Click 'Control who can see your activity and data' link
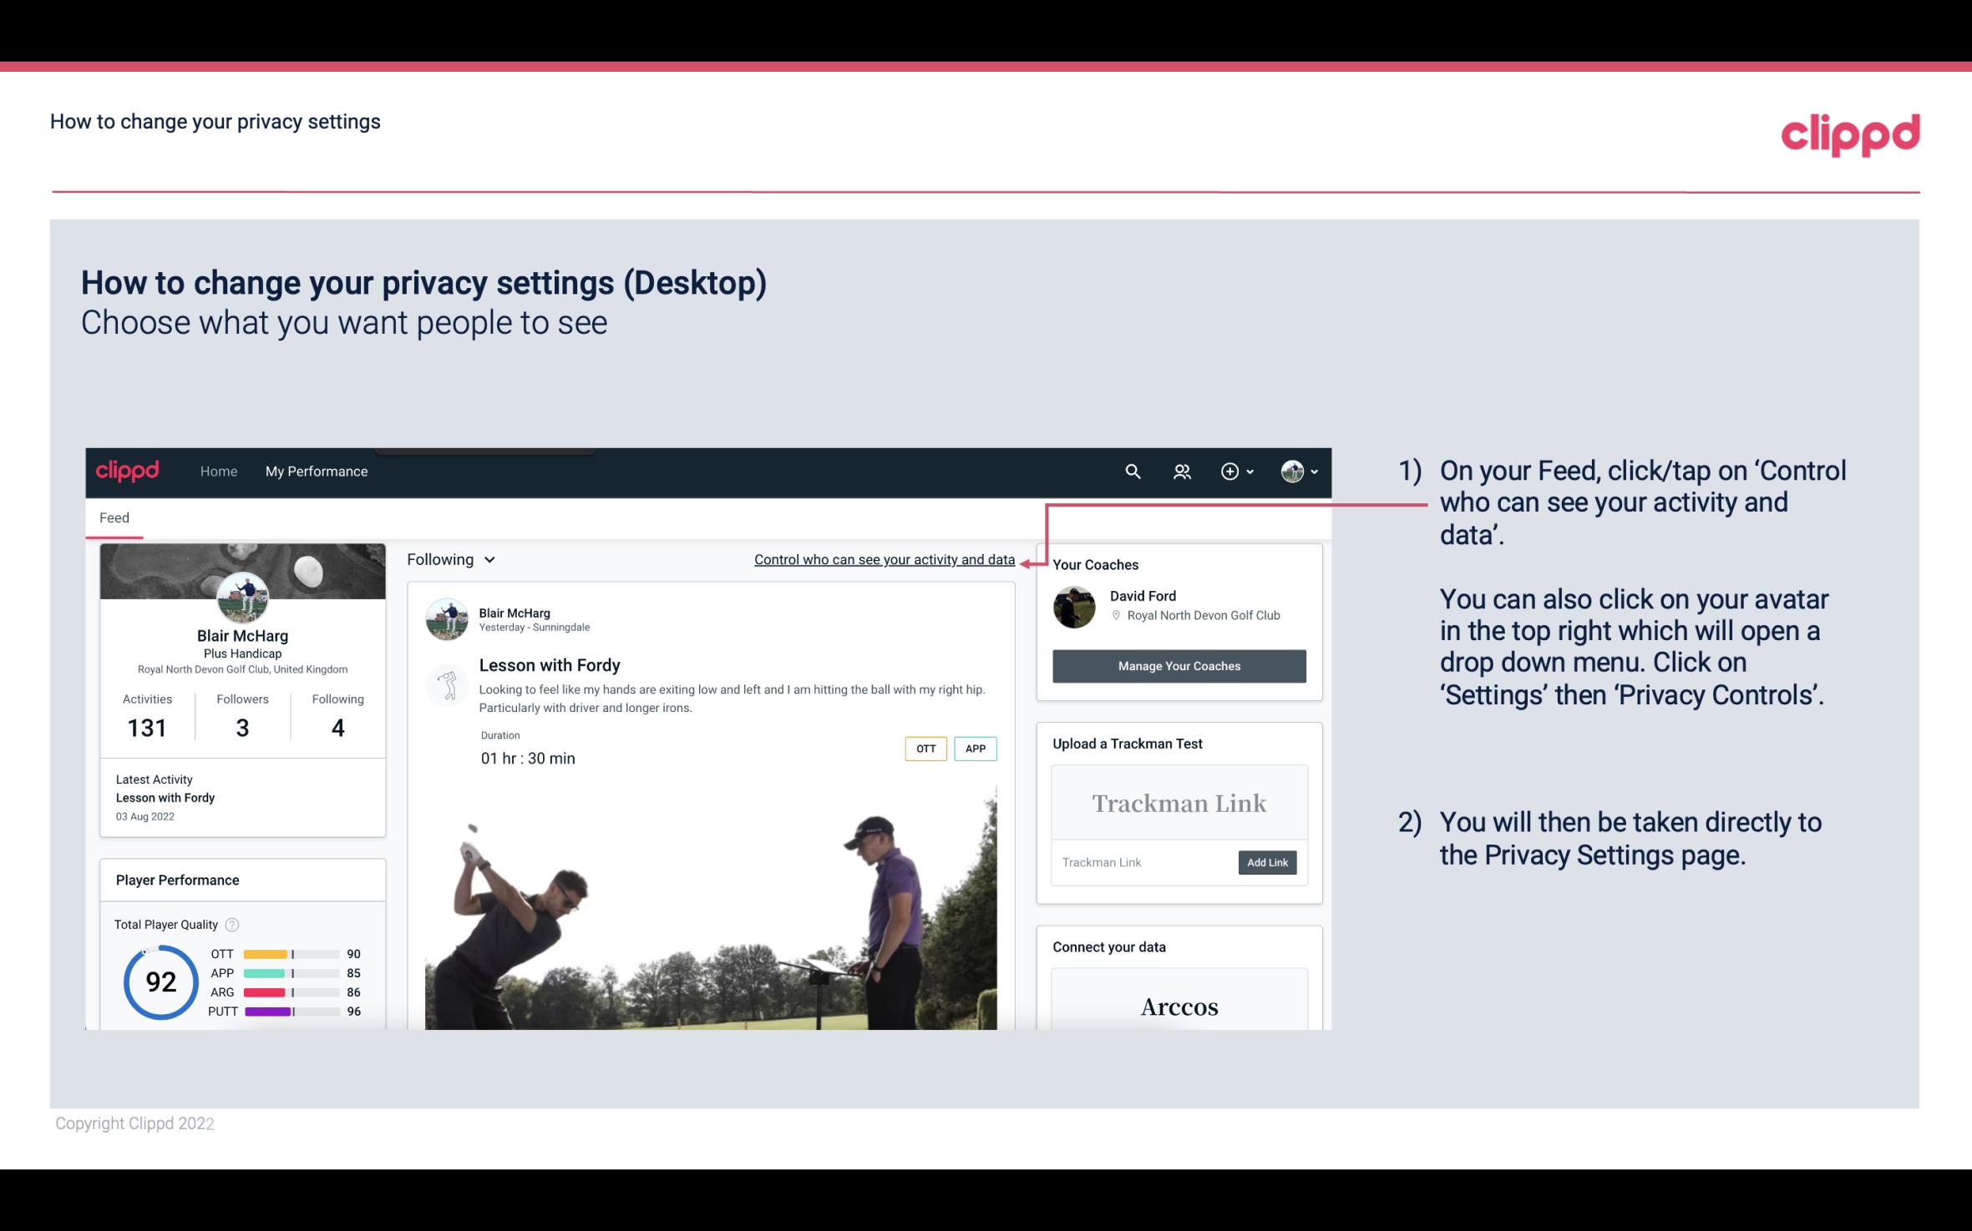Image resolution: width=1972 pixels, height=1231 pixels. pyautogui.click(x=884, y=559)
